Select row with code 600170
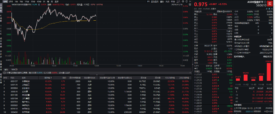The width and height of the screenshot is (275, 114). pyautogui.click(x=97, y=85)
